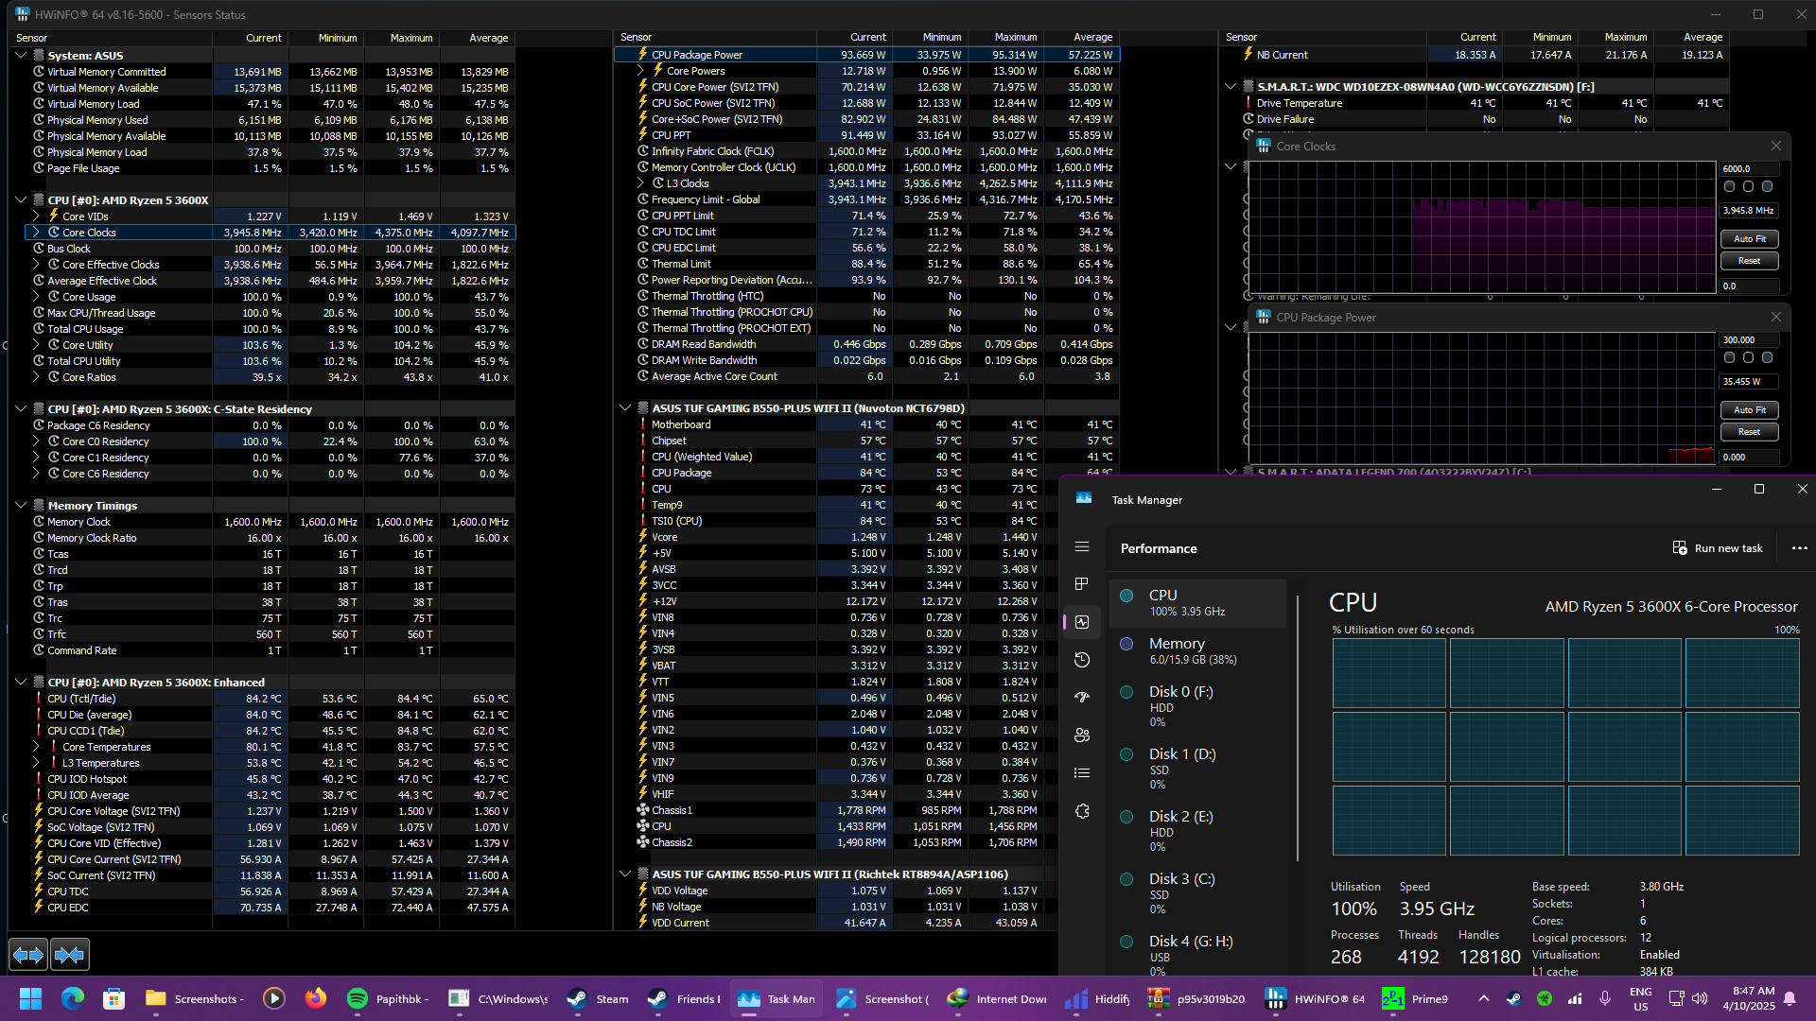The width and height of the screenshot is (1816, 1021).
Task: Open Firefox from the taskbar
Action: pos(315,999)
